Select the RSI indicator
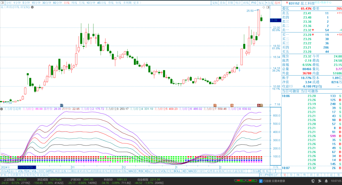The width and height of the screenshot is (342, 185). (x=141, y=171)
